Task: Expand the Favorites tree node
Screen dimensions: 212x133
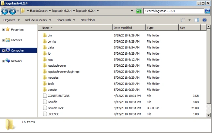Action: (x=3, y=30)
